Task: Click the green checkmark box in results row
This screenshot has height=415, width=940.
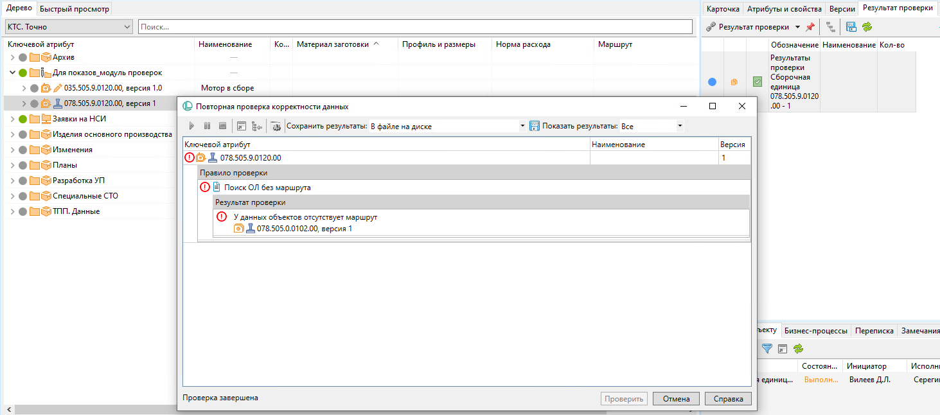Action: tap(758, 82)
